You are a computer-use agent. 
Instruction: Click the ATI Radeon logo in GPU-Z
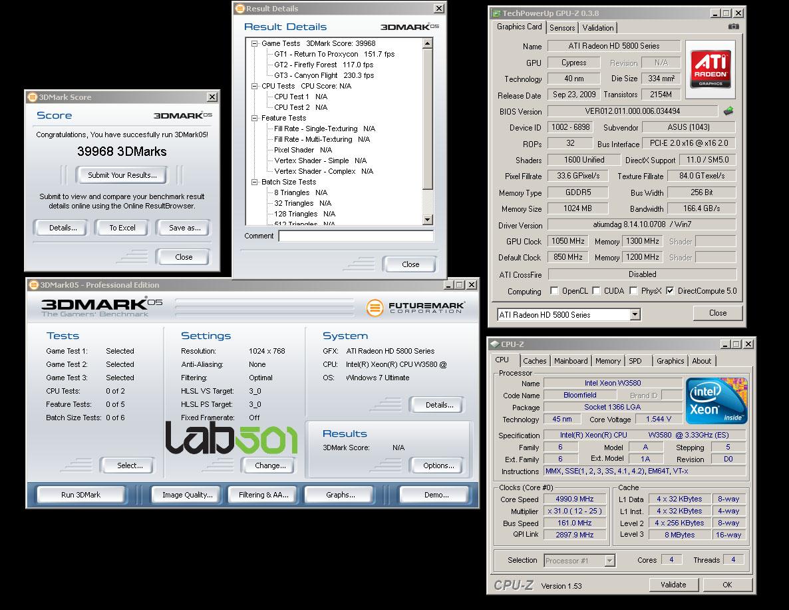tap(710, 69)
